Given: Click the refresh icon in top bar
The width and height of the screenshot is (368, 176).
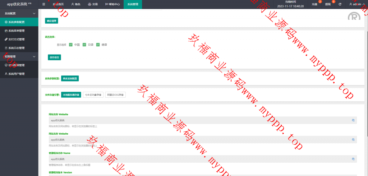Looking at the screenshot, I should tap(340, 4).
